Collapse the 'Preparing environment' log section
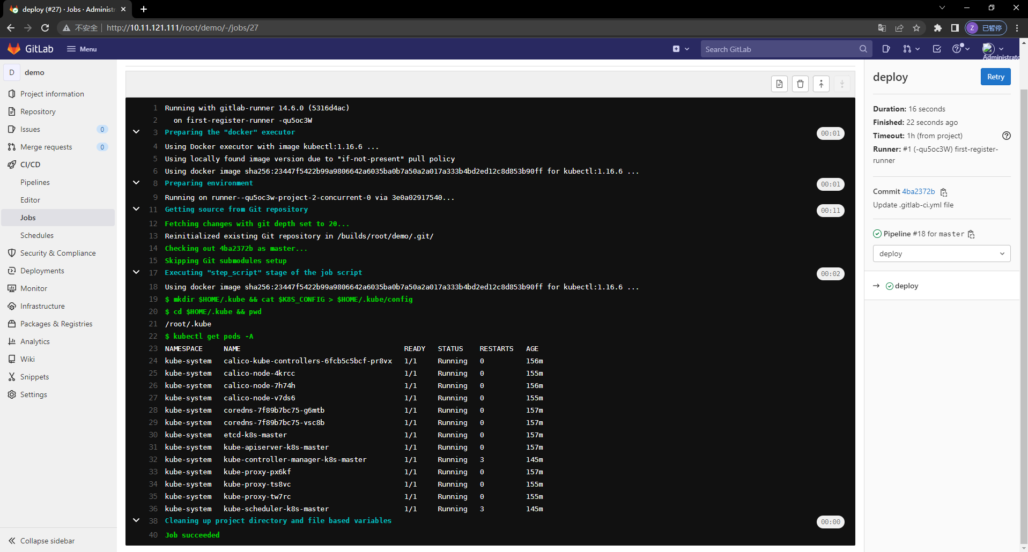1028x552 pixels. click(136, 183)
